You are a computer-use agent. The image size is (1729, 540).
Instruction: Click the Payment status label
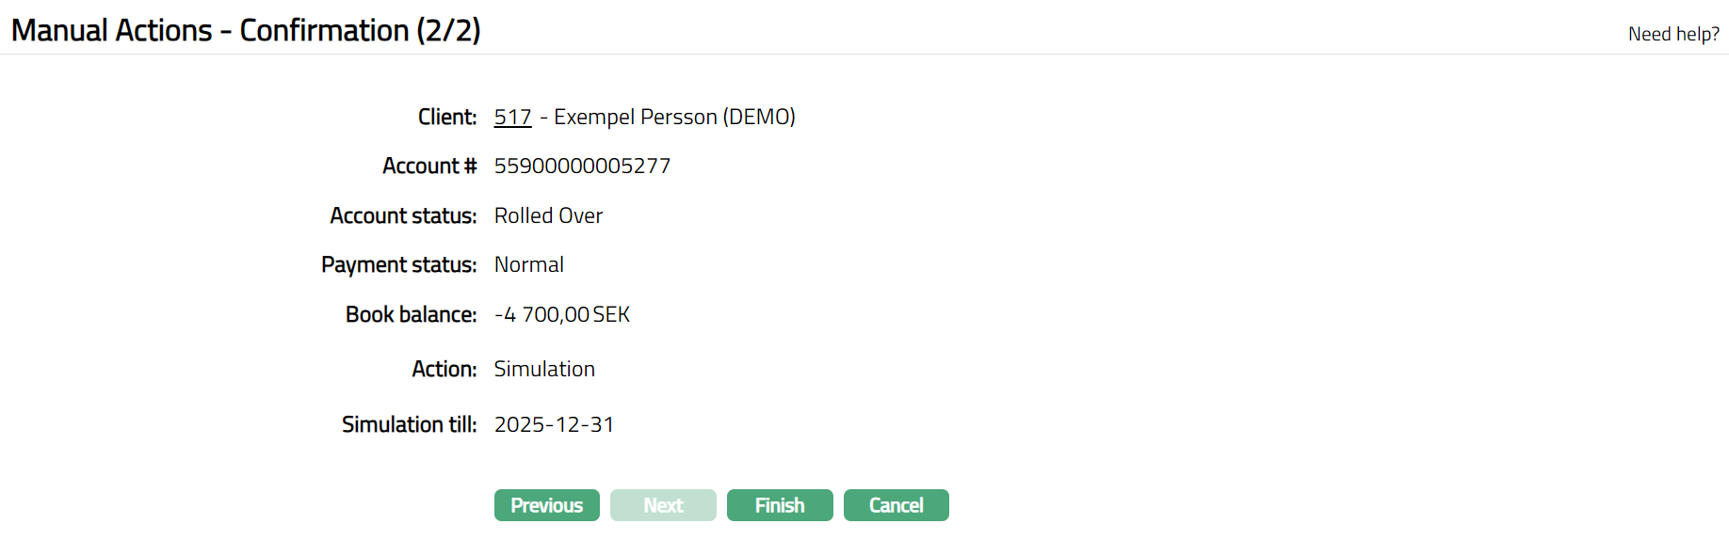[398, 265]
